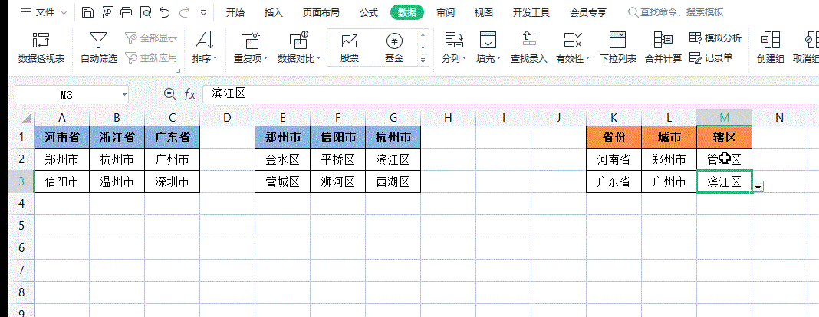The height and width of the screenshot is (317, 819).
Task: Open the 数据透视表 pivot table tool
Action: click(41, 47)
